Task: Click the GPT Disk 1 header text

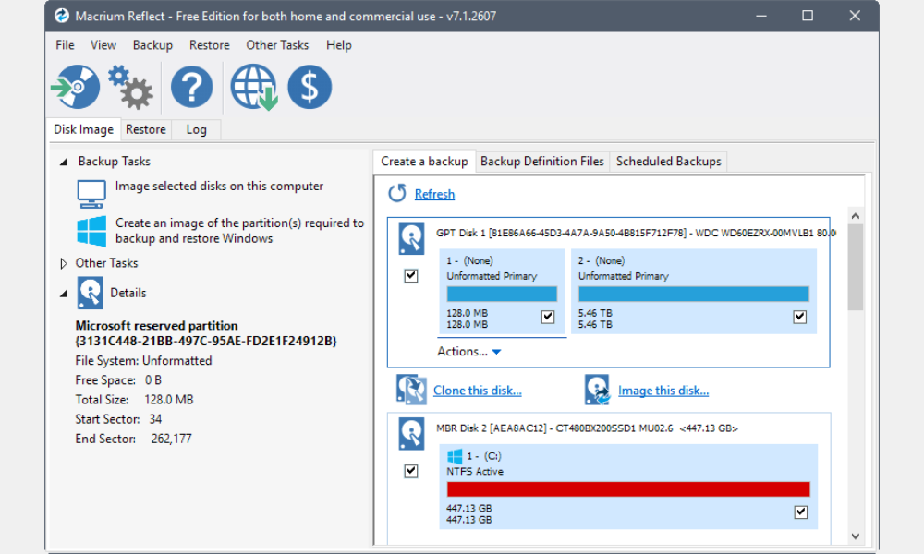Action: point(636,233)
